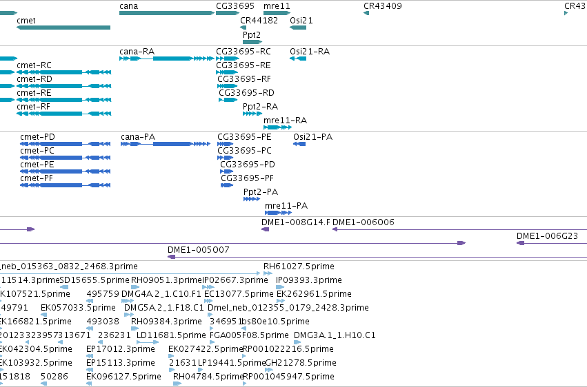Image resolution: width=587 pixels, height=387 pixels.
Task: Select the cana-PA protein feature
Action: (x=165, y=144)
